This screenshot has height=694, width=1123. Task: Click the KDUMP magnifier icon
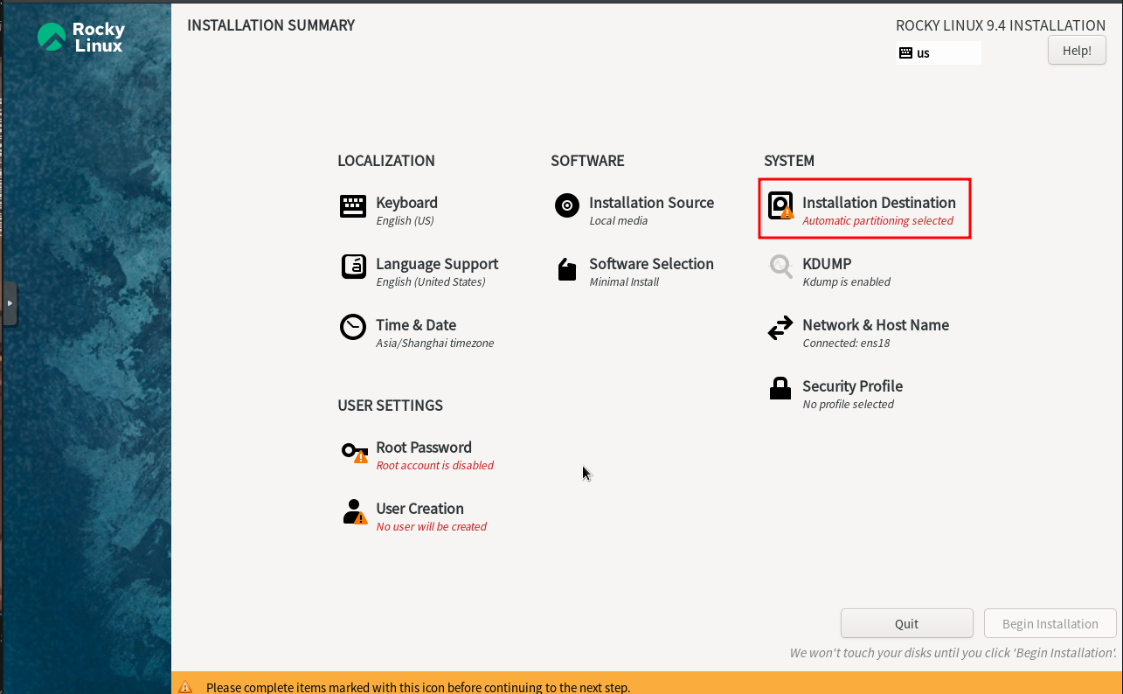[x=780, y=267]
